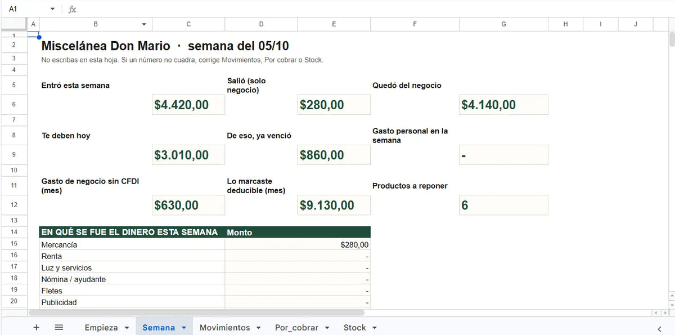Open the Por_cobrar tab dropdown arrow
Viewport: 675px width, 335px height.
327,328
